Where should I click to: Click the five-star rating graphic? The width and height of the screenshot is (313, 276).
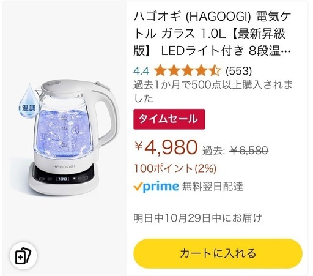[x=187, y=70]
